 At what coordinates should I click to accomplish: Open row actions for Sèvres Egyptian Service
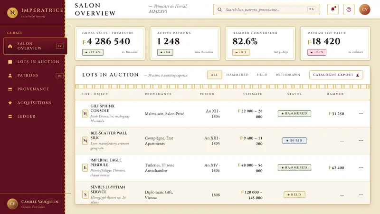point(361,195)
